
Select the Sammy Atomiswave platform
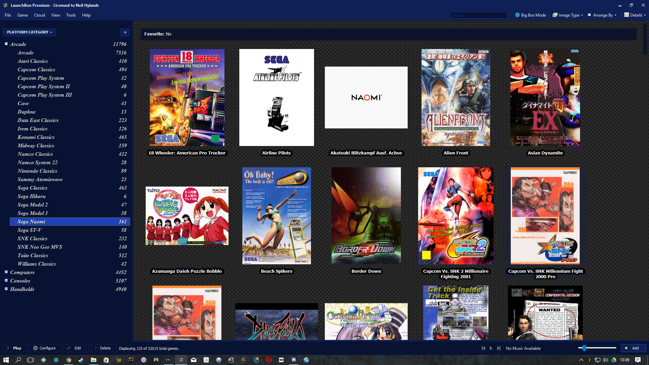point(70,179)
